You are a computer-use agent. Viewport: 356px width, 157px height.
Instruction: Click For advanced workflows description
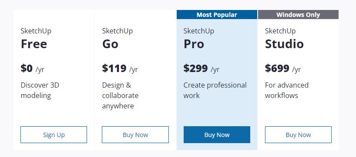pyautogui.click(x=287, y=90)
